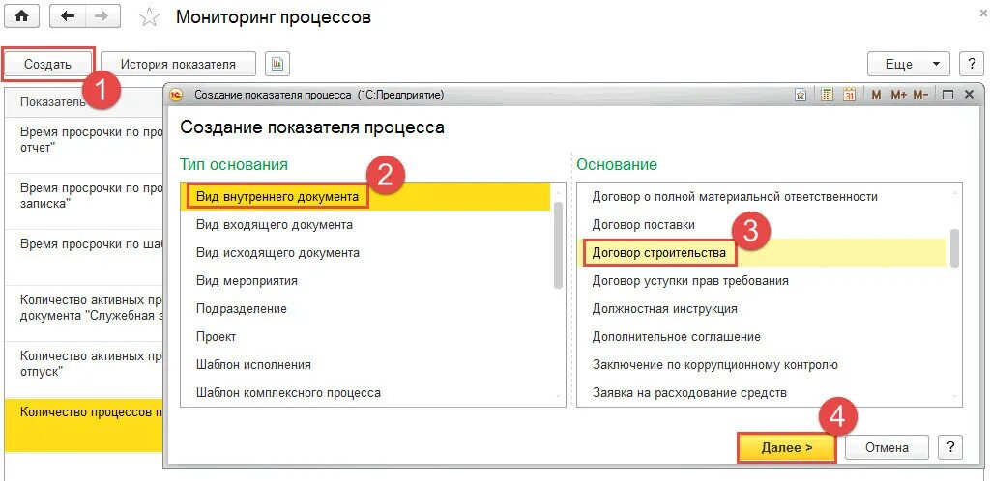Open the Еще dropdown menu

908,64
